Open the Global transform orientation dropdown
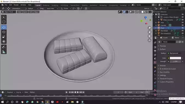The image size is (185, 104). point(66,8)
